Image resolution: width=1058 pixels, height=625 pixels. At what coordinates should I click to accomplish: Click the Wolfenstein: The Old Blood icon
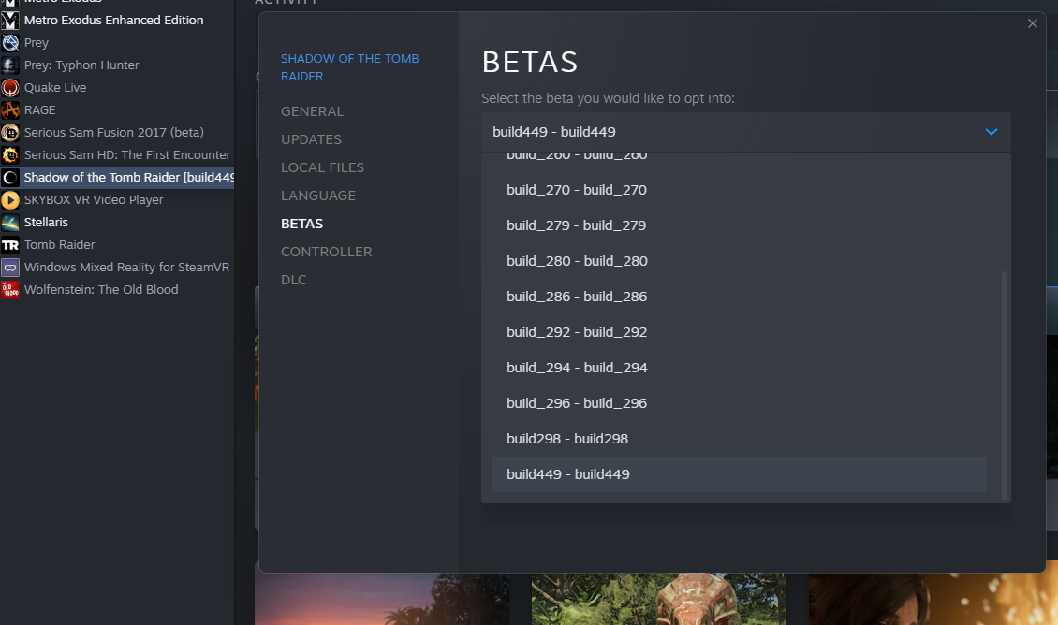click(x=10, y=290)
